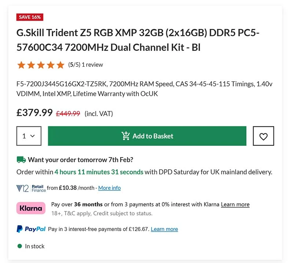Click the crossed-out £449.99 price

click(x=68, y=114)
